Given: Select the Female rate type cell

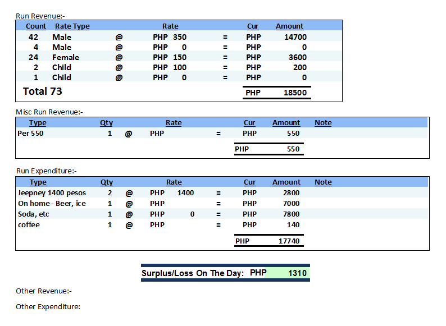Looking at the screenshot, I should pos(66,57).
